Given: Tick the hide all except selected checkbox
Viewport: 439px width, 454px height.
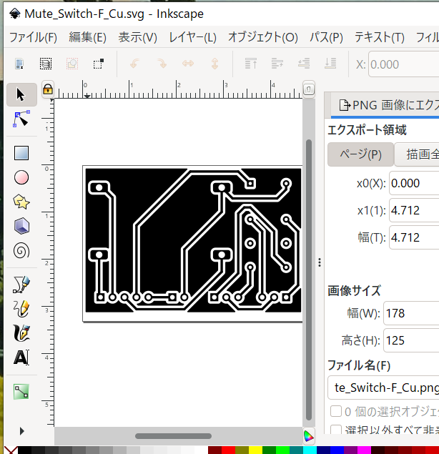Looking at the screenshot, I should (x=336, y=430).
